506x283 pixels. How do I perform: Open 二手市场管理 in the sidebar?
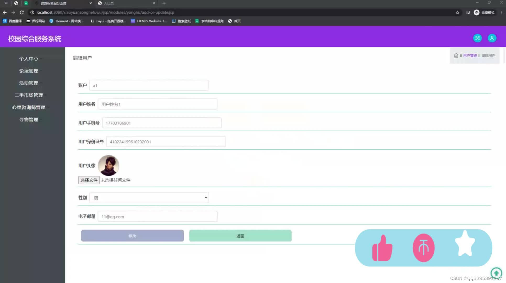[29, 95]
